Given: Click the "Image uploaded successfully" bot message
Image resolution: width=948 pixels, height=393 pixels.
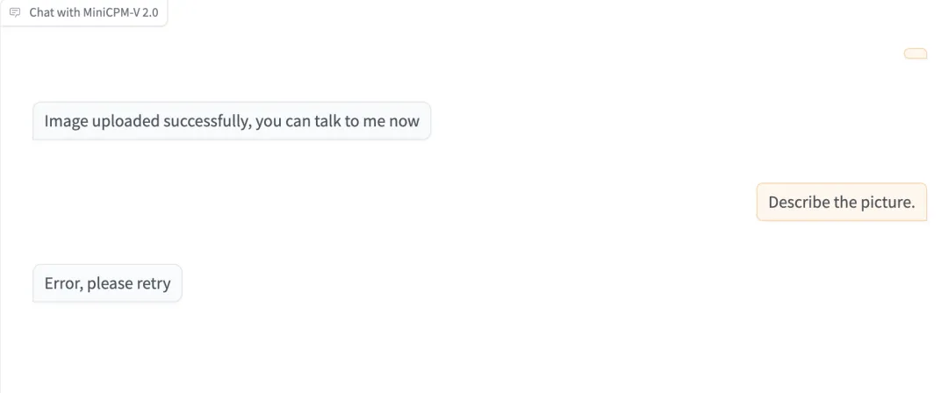Looking at the screenshot, I should [x=232, y=121].
